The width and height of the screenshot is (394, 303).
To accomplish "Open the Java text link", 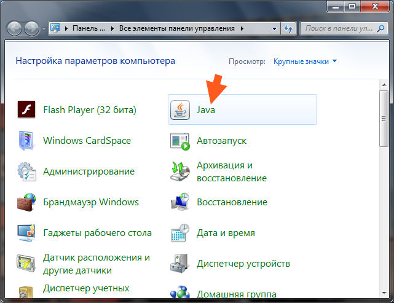I will (x=206, y=110).
